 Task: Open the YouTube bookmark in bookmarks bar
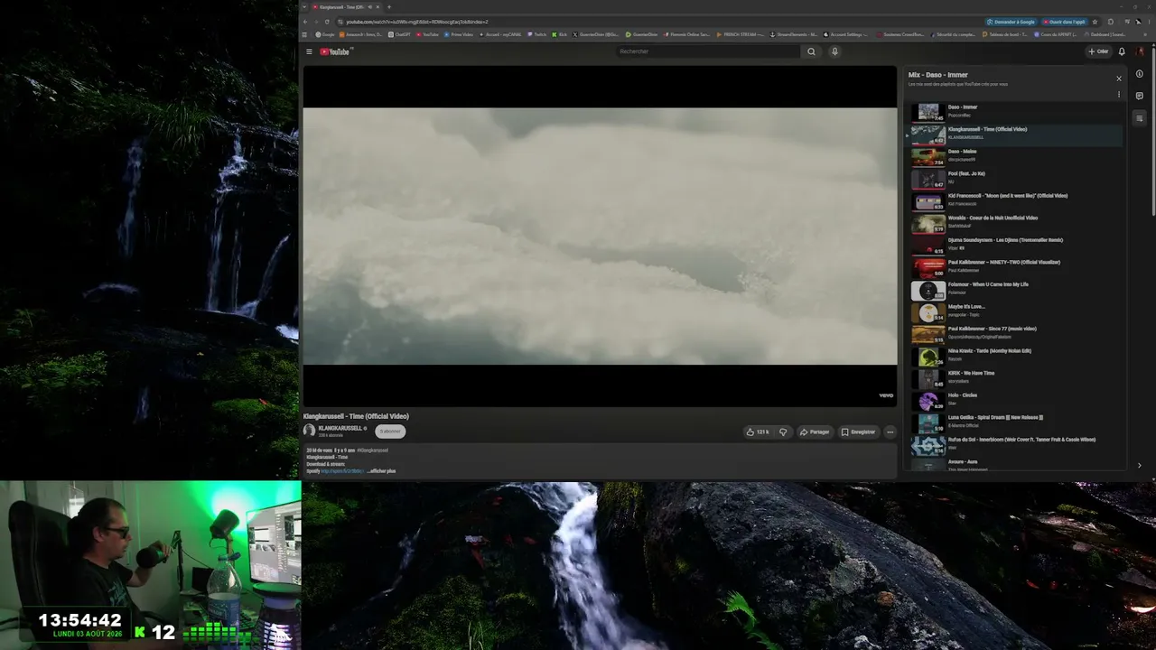tap(427, 34)
